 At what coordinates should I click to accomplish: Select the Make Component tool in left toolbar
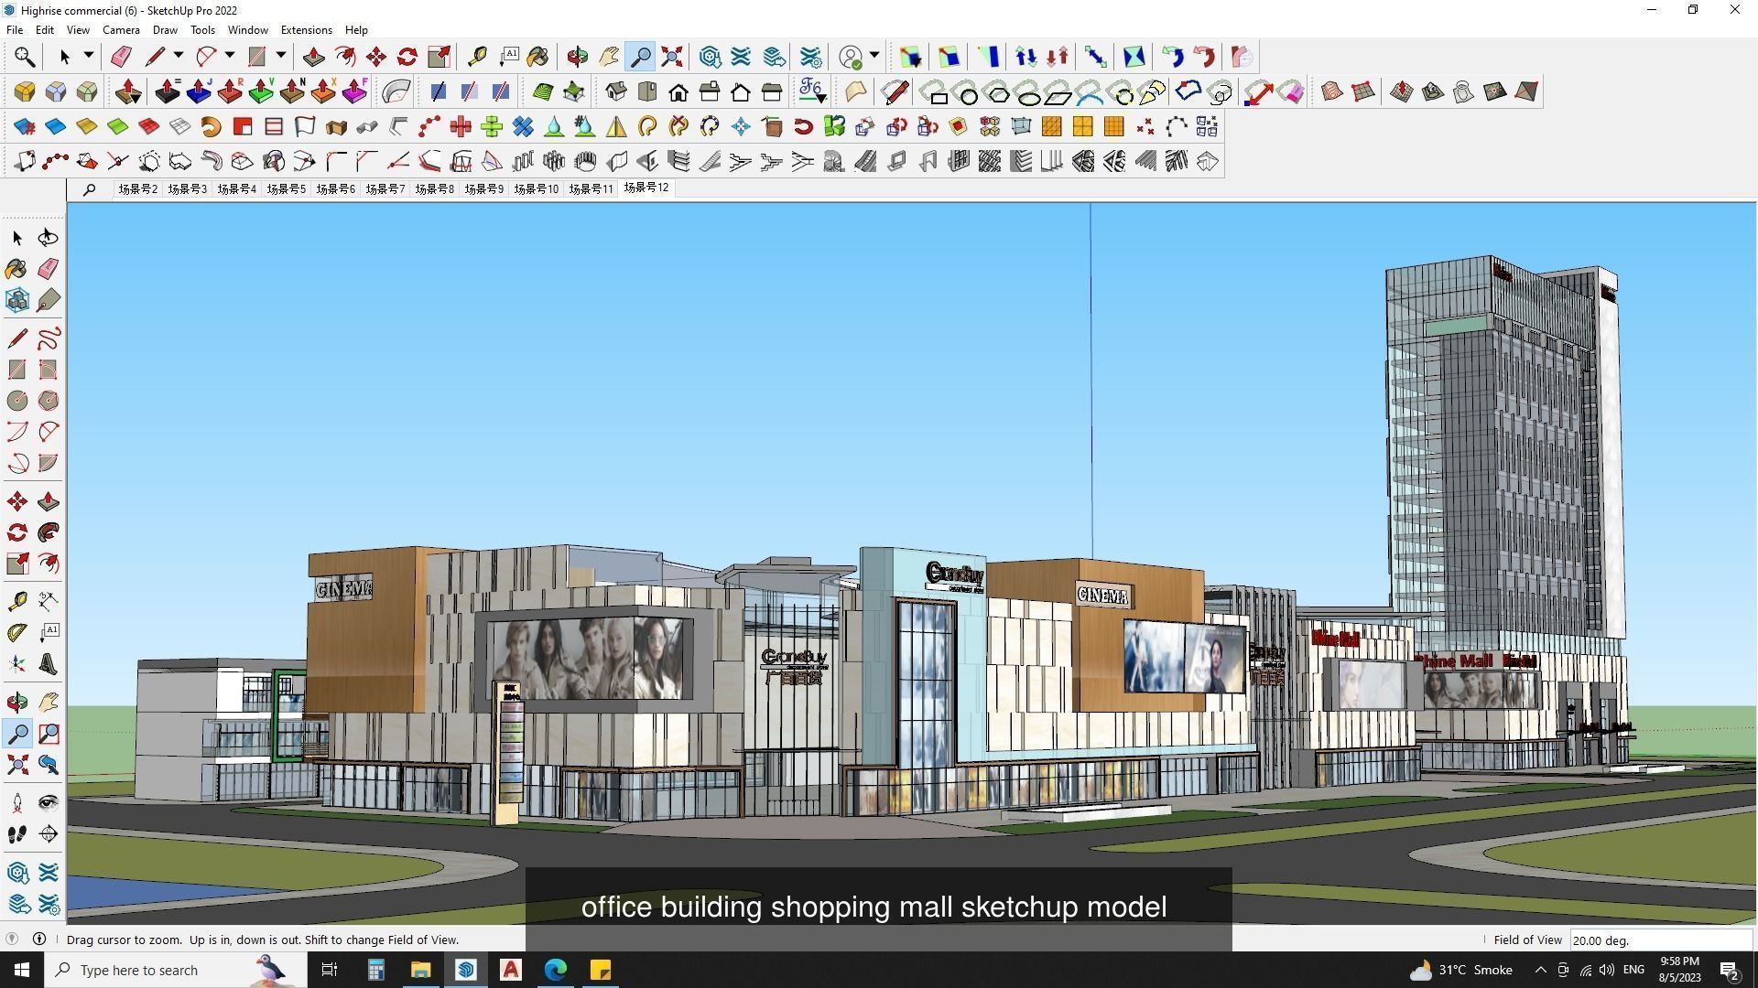coord(17,300)
